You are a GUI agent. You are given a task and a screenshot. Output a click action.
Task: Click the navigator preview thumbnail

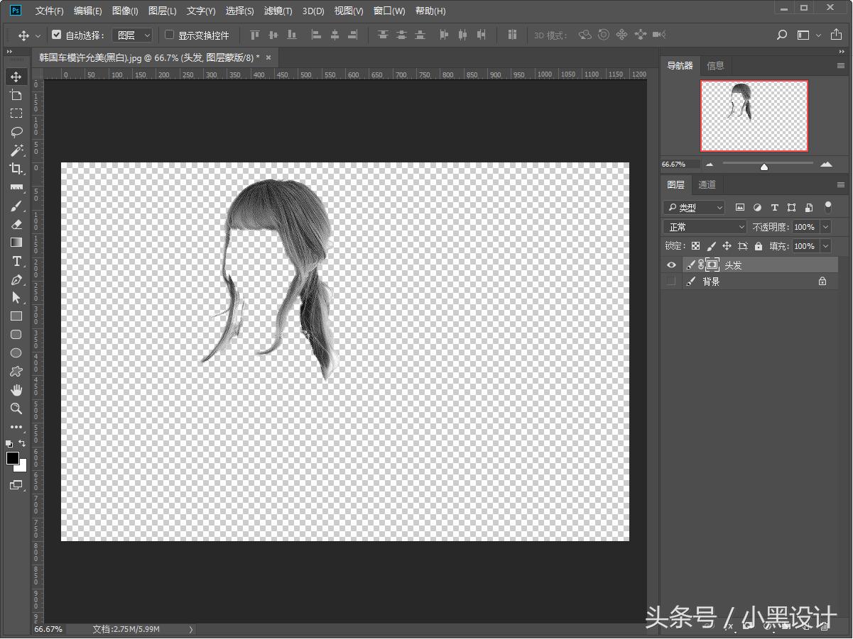pos(754,116)
